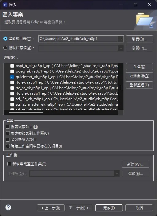Check the rtc_ek_ra8p1_ep project checkbox
Image resolution: width=157 pixels, height=216 pixels.
point(12,82)
